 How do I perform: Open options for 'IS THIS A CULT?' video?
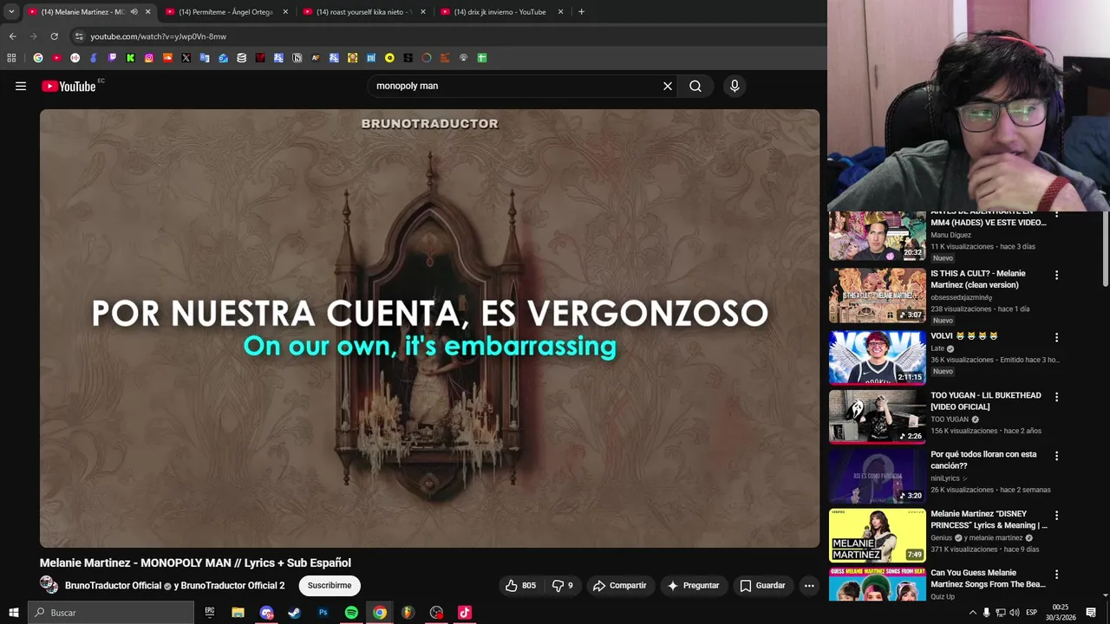coord(1056,275)
